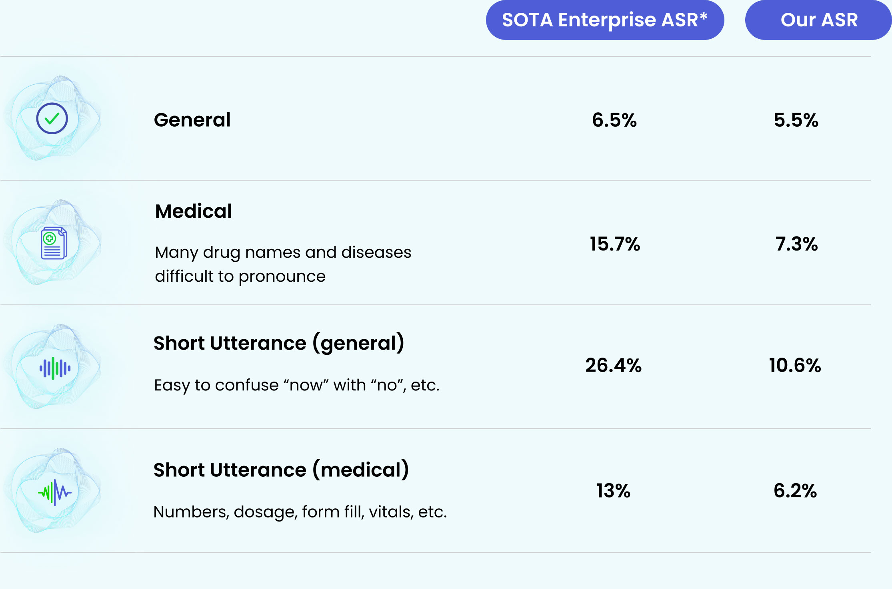Click the audio waveform bars icon

[x=55, y=368]
